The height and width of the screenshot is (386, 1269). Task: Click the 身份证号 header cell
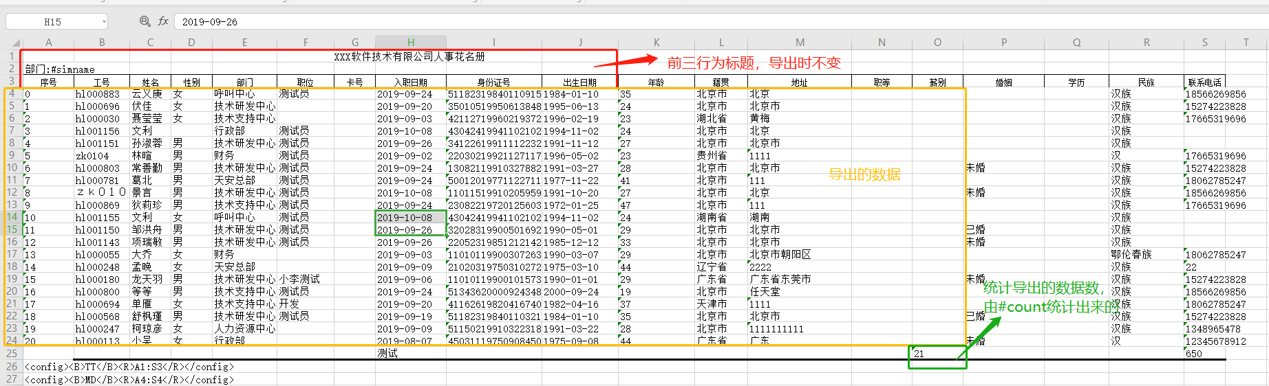point(493,82)
